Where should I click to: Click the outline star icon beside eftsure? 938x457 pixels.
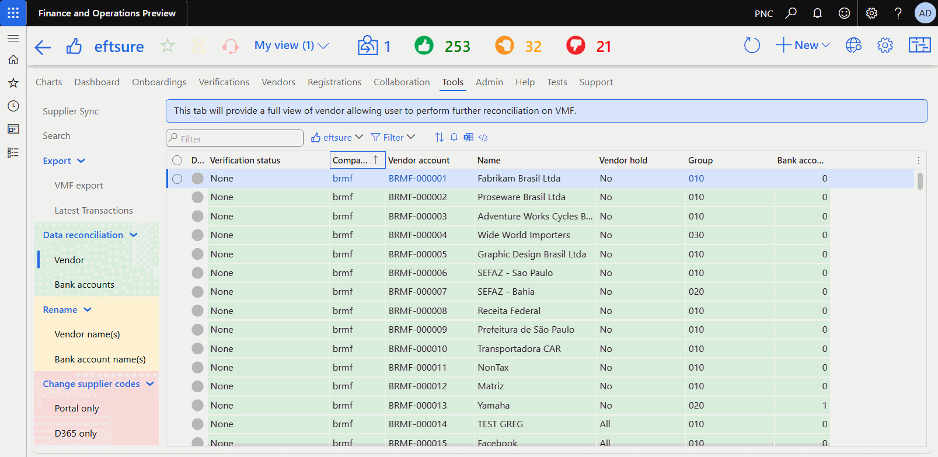(168, 46)
